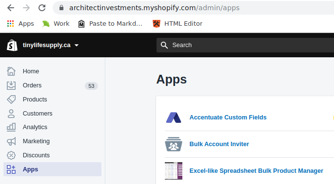Open the Apps bookmark grid icon
The image size is (334, 184).
(10, 23)
